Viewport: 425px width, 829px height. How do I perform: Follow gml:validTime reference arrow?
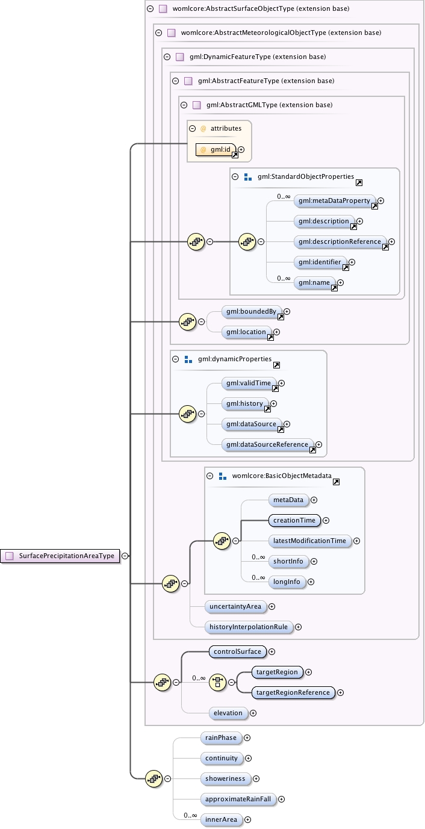[x=275, y=388]
